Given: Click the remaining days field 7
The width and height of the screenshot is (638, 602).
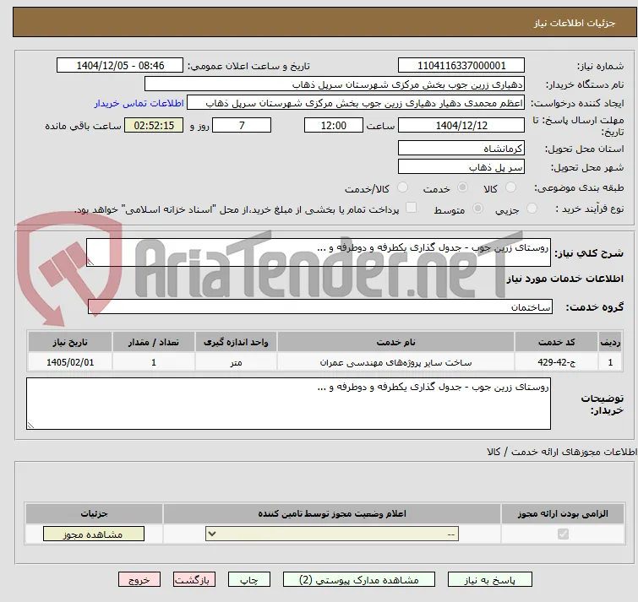Looking at the screenshot, I should 242,125.
